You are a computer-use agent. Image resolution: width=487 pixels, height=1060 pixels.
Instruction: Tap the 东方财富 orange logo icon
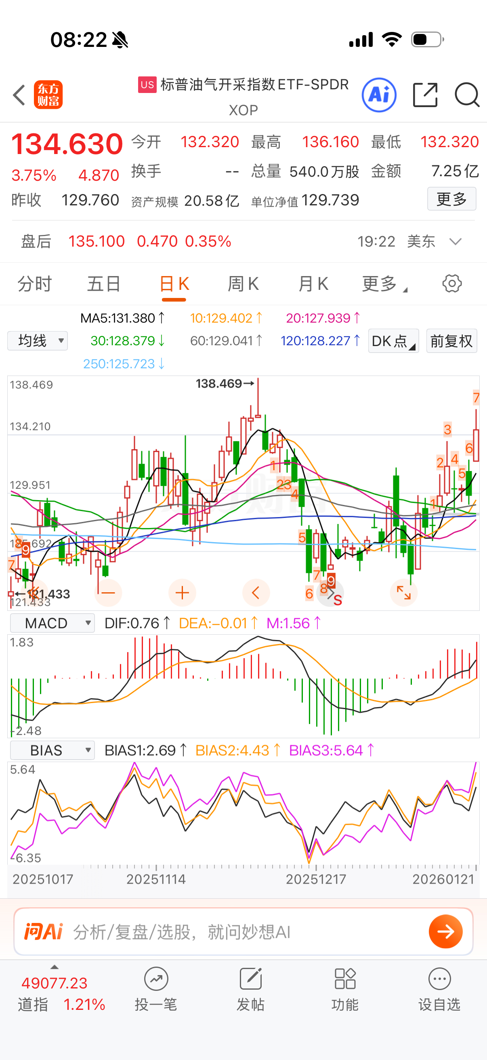(48, 95)
